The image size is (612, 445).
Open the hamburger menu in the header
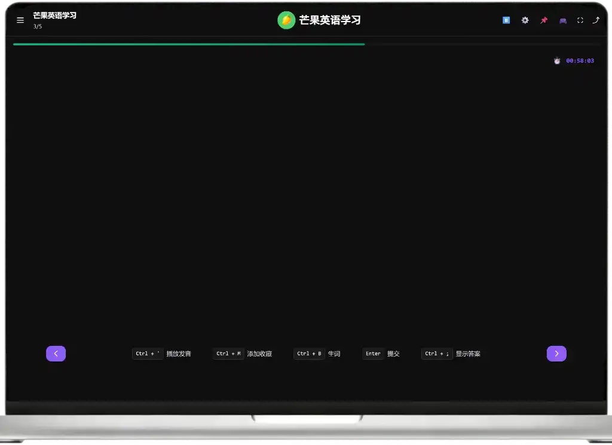point(20,20)
